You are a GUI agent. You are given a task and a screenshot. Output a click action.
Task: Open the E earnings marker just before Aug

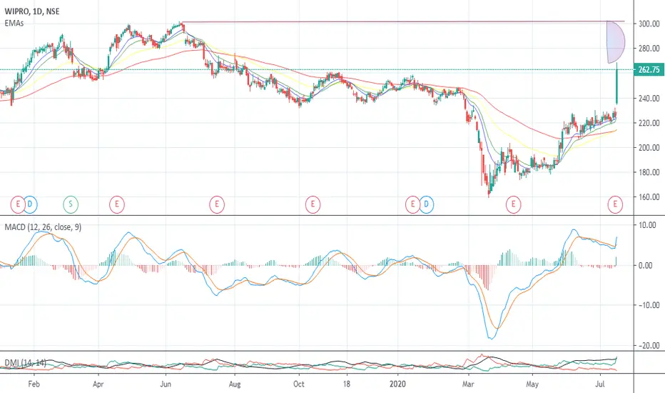pos(217,204)
